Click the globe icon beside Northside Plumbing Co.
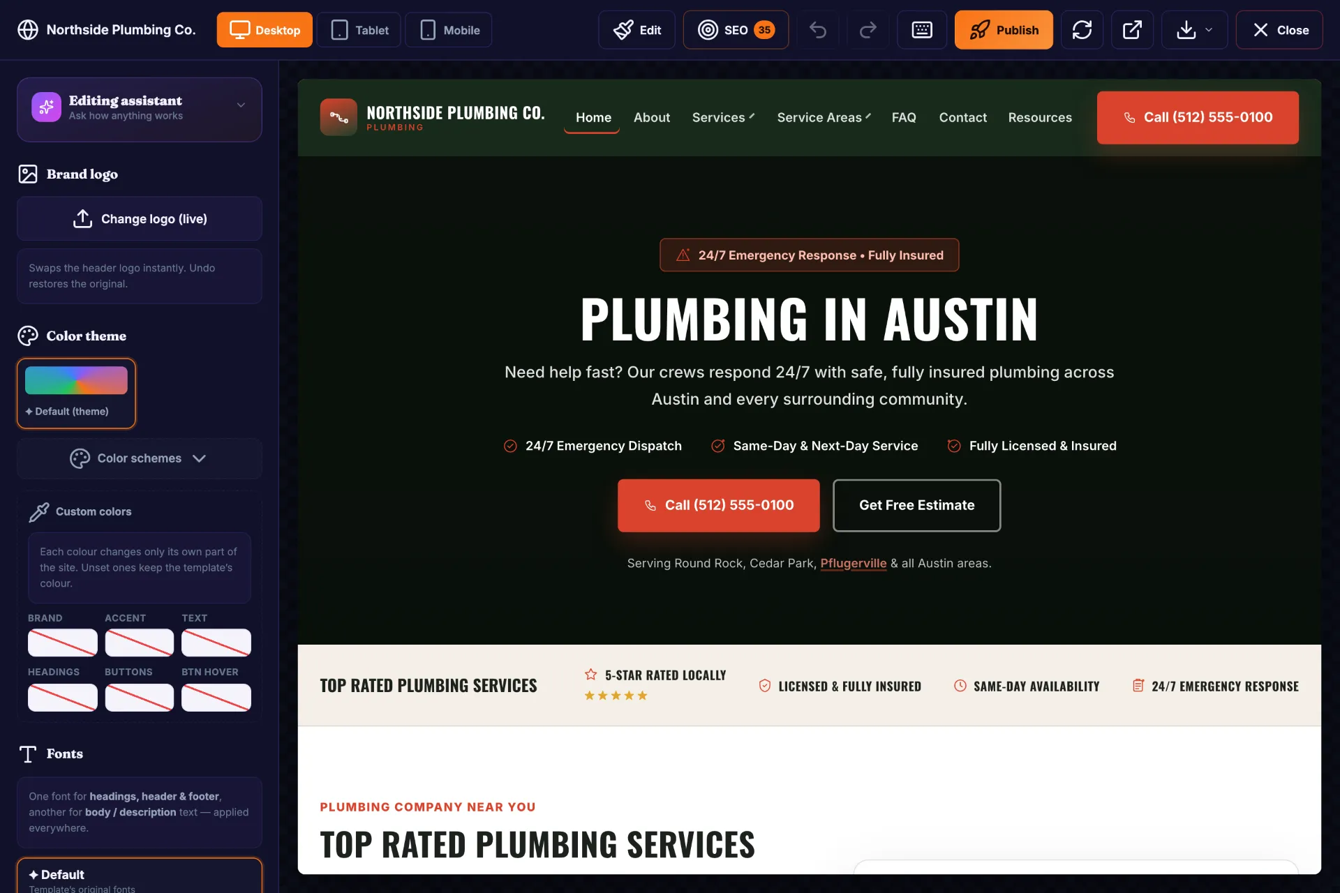The width and height of the screenshot is (1340, 893). pos(28,30)
